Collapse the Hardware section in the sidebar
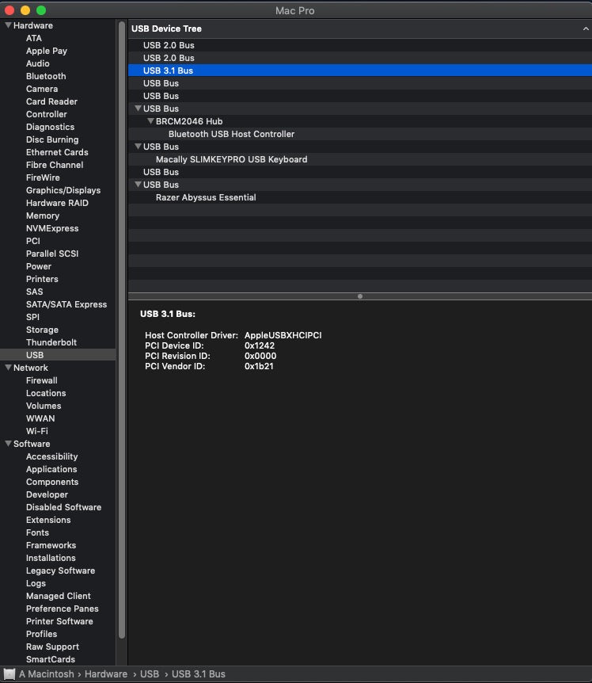This screenshot has width=592, height=683. click(8, 25)
